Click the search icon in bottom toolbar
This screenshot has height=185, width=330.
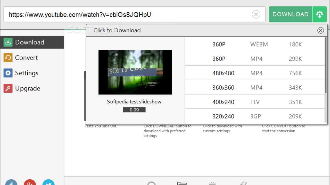[152, 183]
